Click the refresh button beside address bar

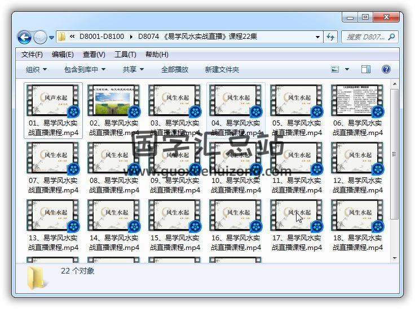(331, 37)
